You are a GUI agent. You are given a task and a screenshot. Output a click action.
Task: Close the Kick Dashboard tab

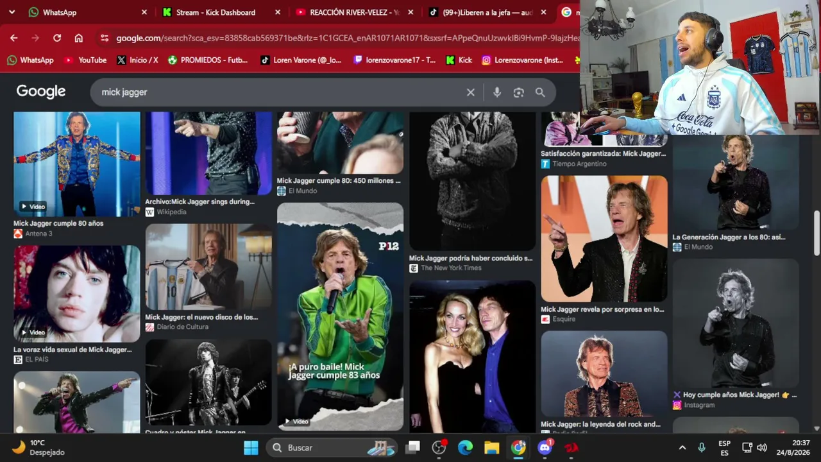coord(277,12)
